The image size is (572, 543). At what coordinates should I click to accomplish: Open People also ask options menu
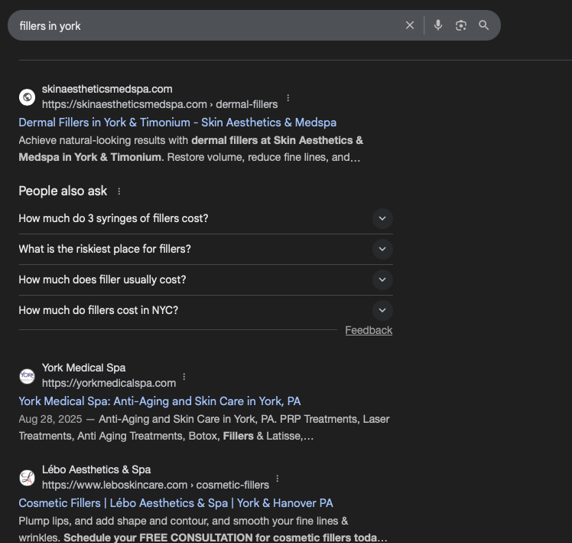click(x=119, y=191)
